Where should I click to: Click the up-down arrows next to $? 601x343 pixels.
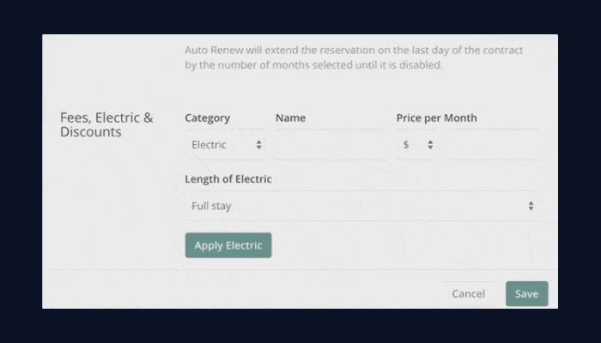[x=430, y=145]
